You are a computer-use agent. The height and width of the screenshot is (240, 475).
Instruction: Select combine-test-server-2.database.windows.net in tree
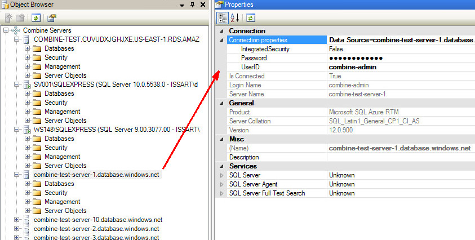coord(96,229)
